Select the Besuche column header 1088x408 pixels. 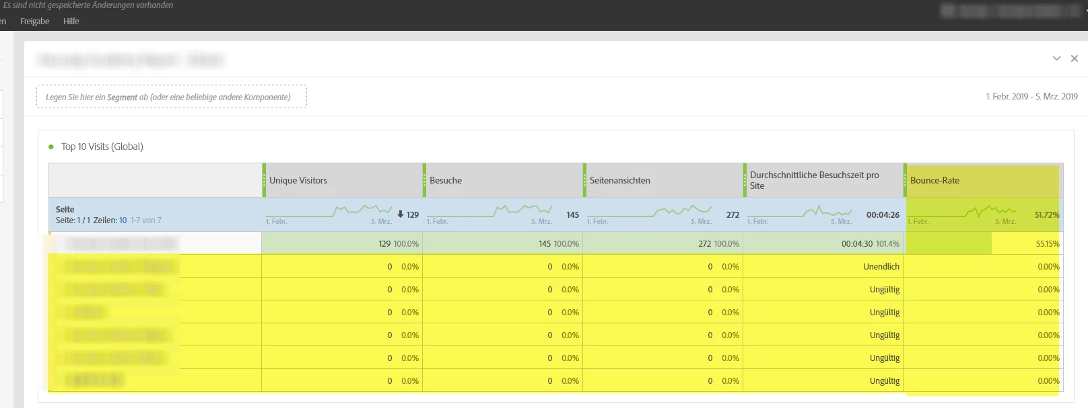click(x=504, y=180)
